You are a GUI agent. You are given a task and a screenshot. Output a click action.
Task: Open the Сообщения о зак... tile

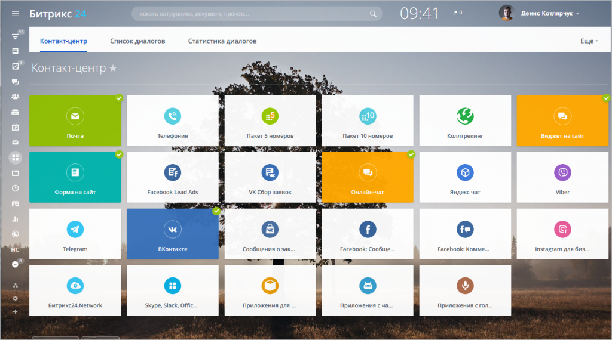[x=270, y=234]
